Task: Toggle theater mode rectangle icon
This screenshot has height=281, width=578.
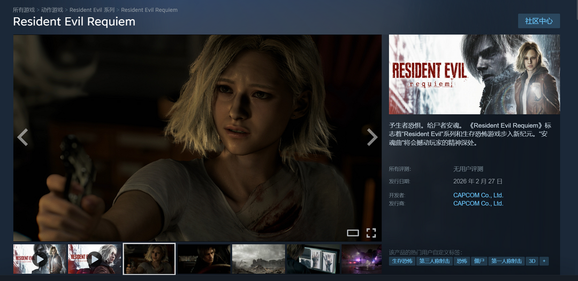Action: pos(353,232)
